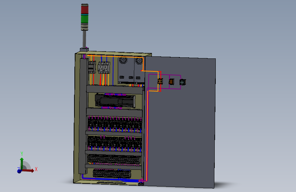Select the orange wire running across cabinet top

coord(115,56)
